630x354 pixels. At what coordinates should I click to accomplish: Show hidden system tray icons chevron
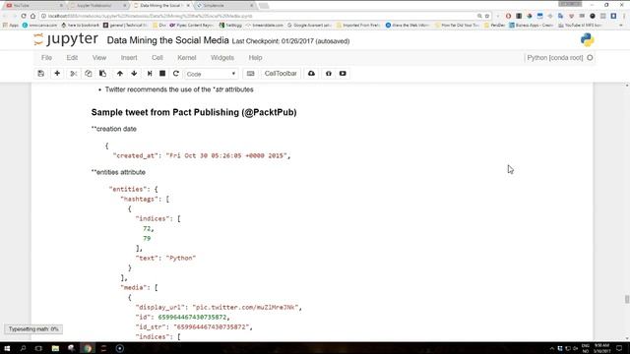click(x=551, y=348)
